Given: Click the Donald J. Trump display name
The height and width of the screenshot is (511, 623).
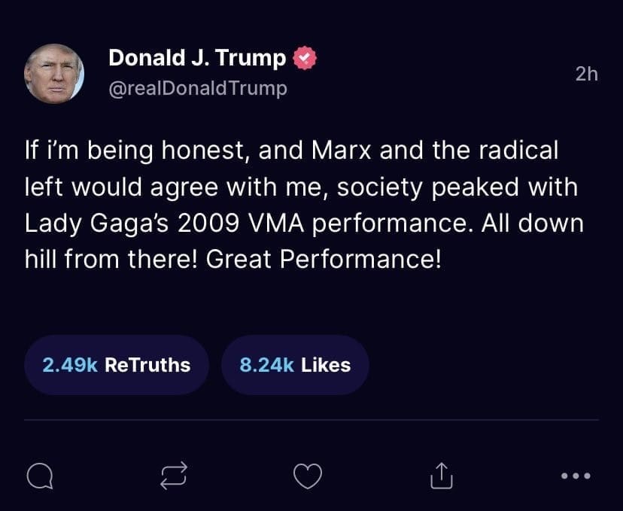Looking at the screenshot, I should pyautogui.click(x=197, y=58).
